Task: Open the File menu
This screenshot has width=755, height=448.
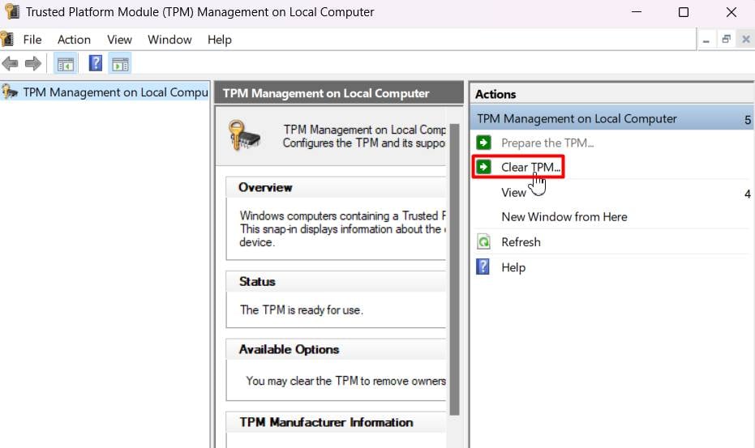Action: (x=32, y=40)
